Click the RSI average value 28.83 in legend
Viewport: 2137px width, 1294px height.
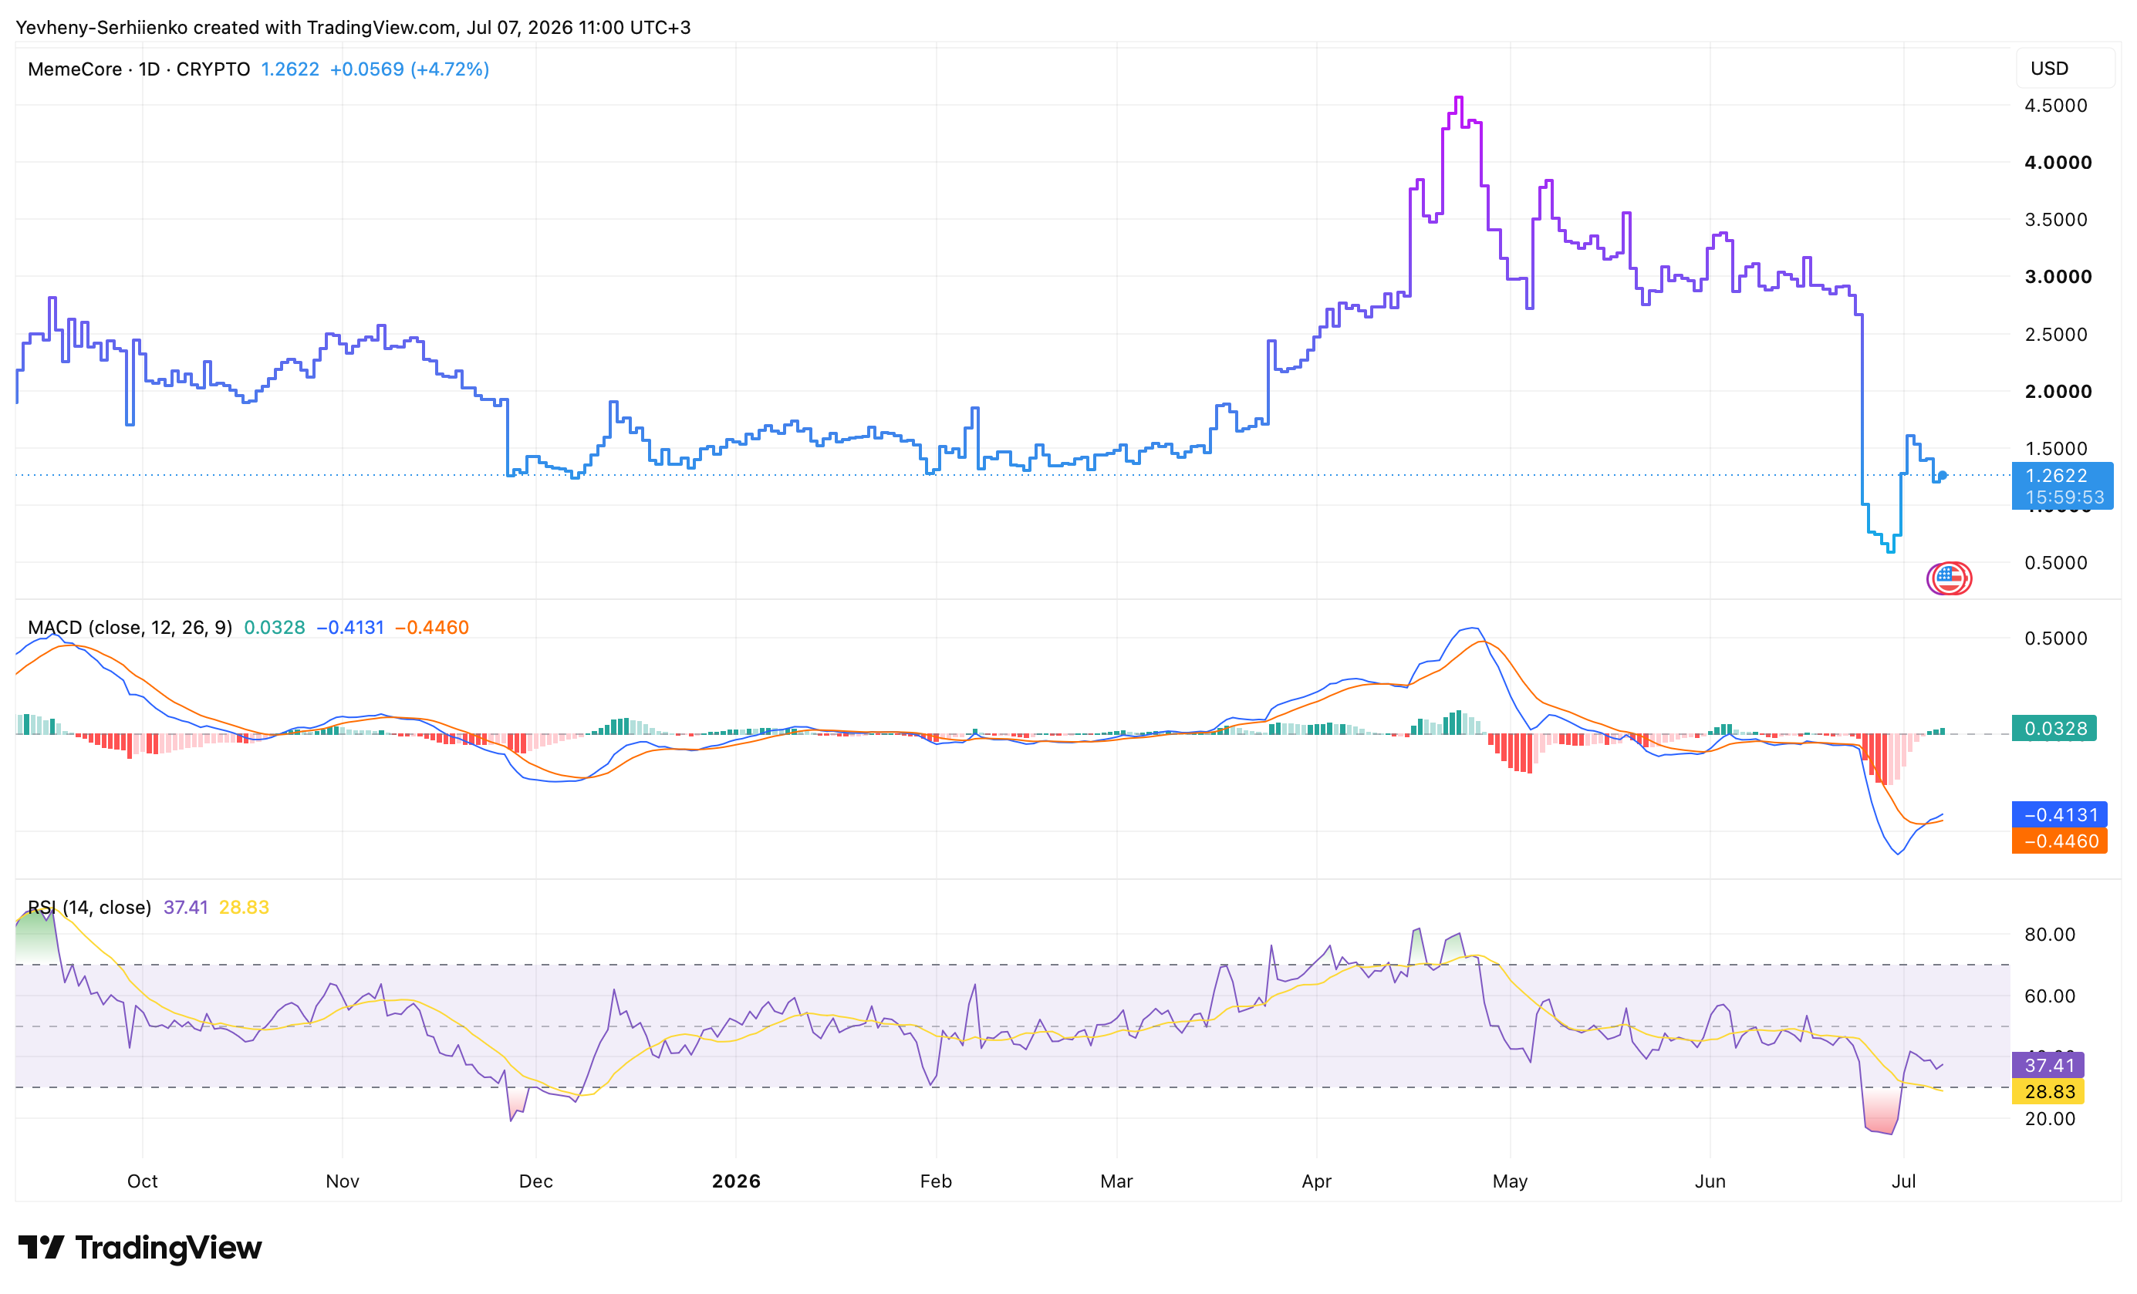tap(244, 908)
